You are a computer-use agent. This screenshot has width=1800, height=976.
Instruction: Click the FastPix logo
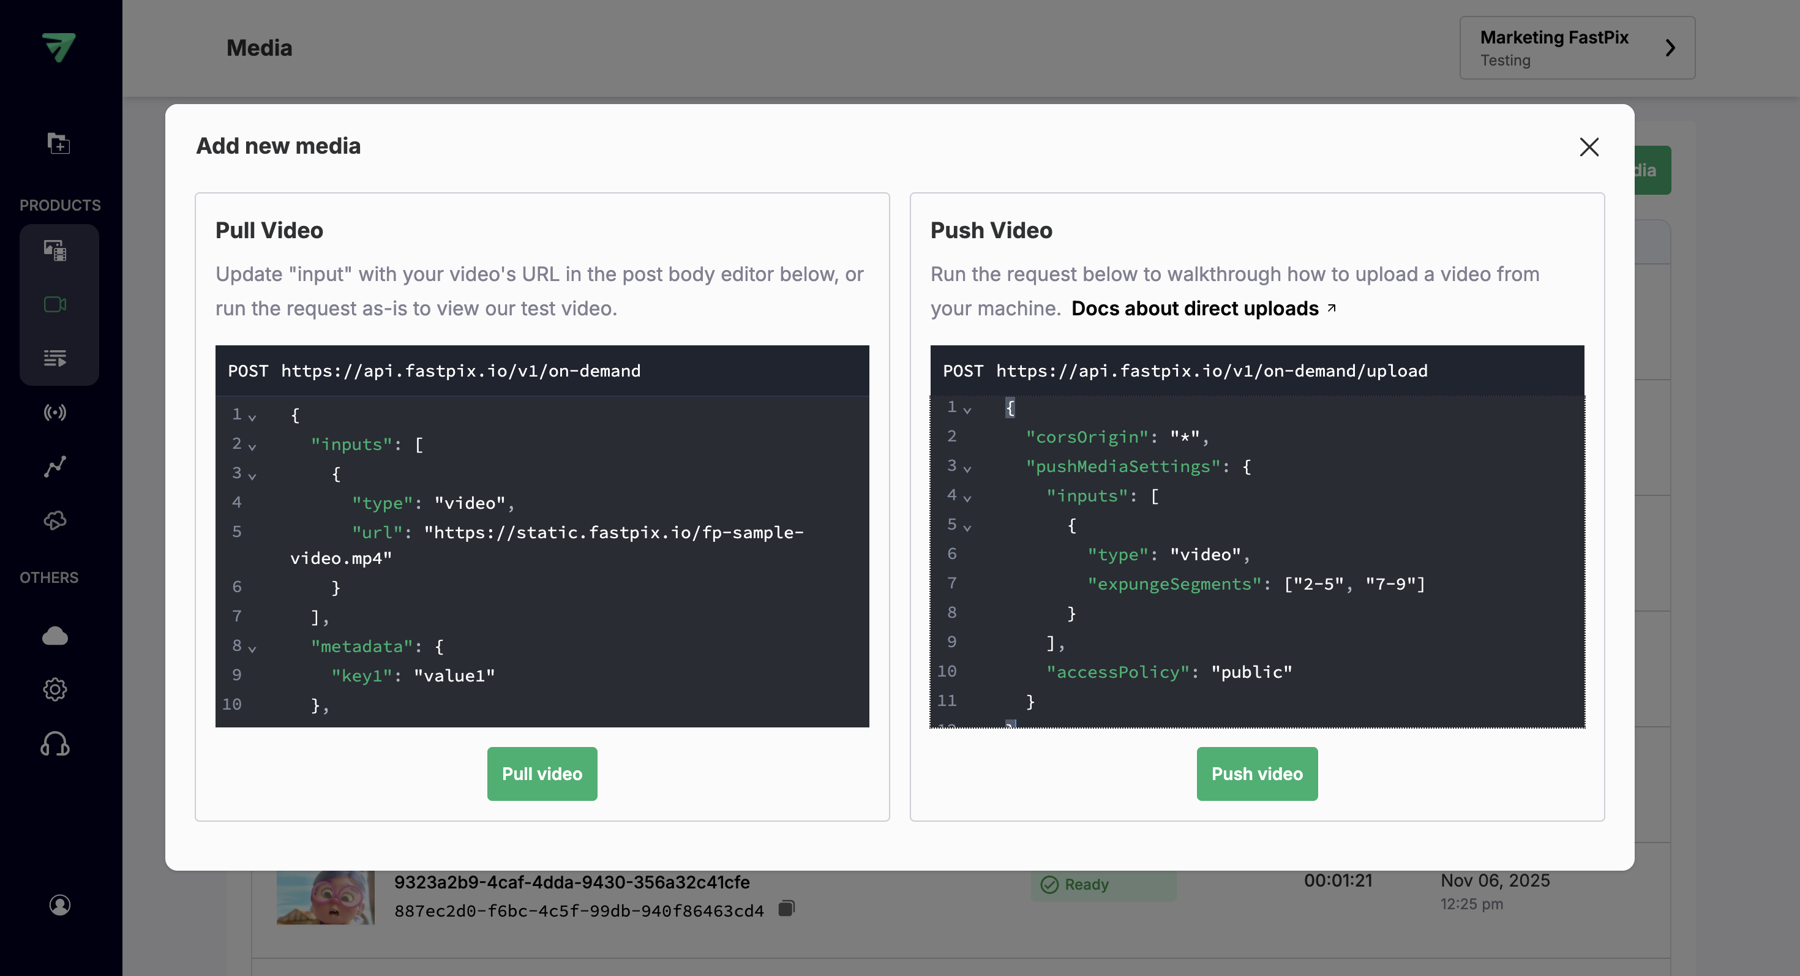point(59,48)
